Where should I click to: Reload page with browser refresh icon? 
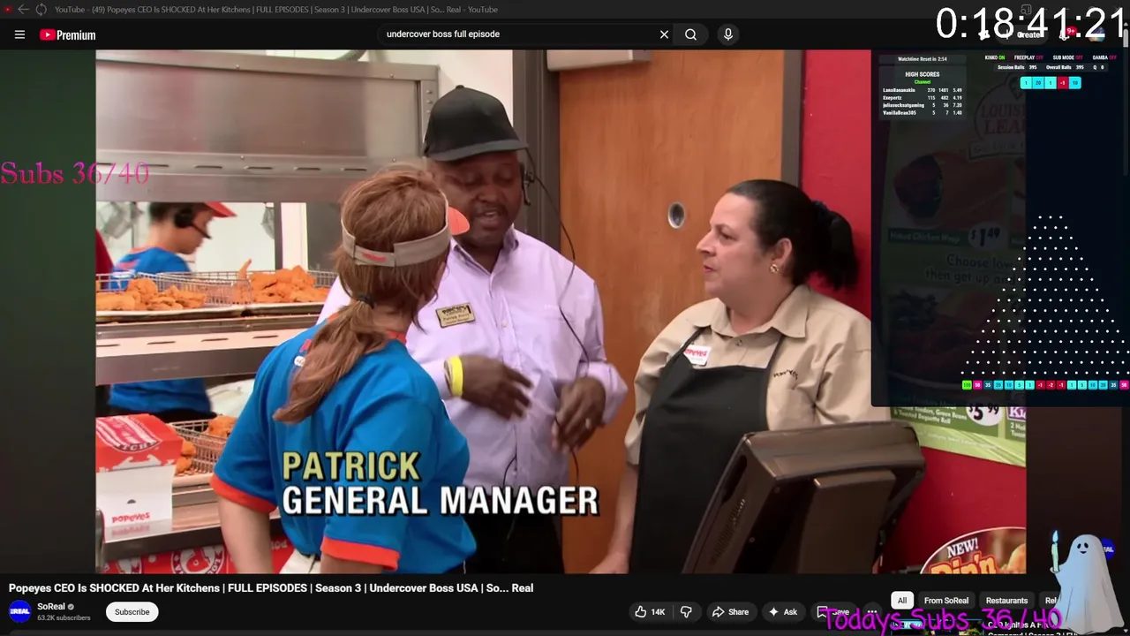pyautogui.click(x=41, y=10)
